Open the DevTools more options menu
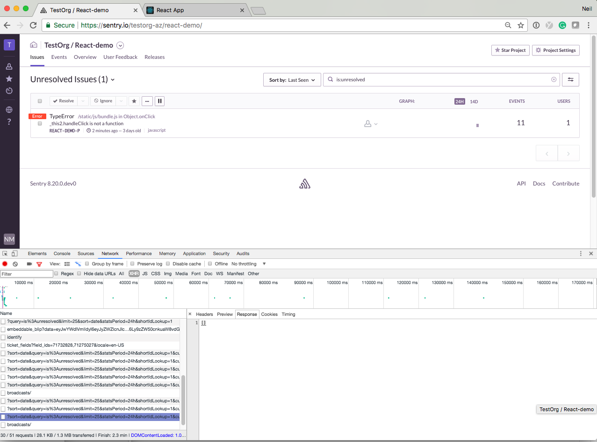The image size is (597, 442). coord(581,254)
